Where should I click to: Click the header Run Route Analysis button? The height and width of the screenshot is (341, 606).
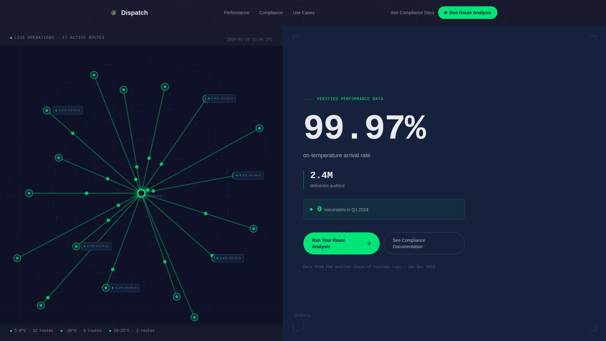pos(467,13)
